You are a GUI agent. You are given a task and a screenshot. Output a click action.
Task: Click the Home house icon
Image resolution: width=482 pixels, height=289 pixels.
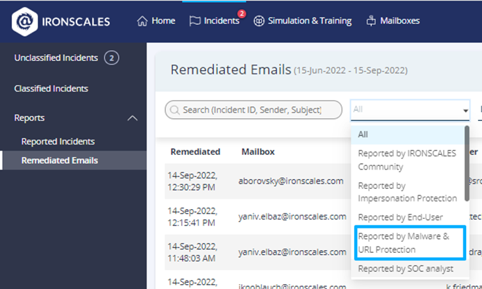pyautogui.click(x=142, y=21)
